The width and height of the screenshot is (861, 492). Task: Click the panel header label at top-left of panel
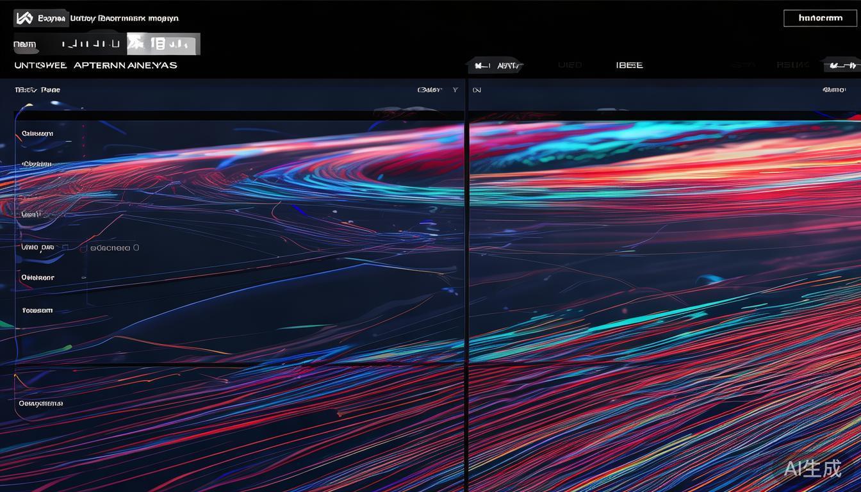(x=37, y=90)
